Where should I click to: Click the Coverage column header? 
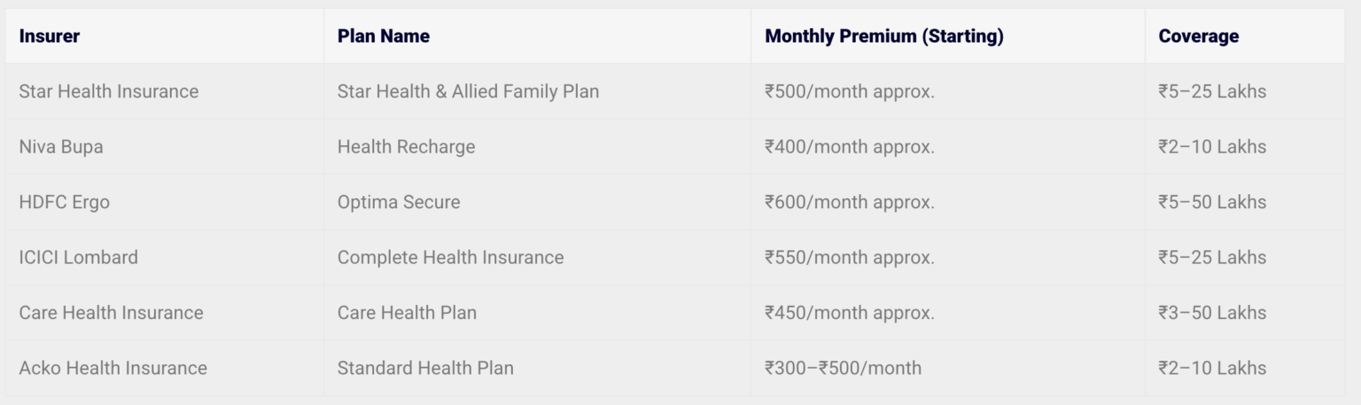[x=1198, y=36]
